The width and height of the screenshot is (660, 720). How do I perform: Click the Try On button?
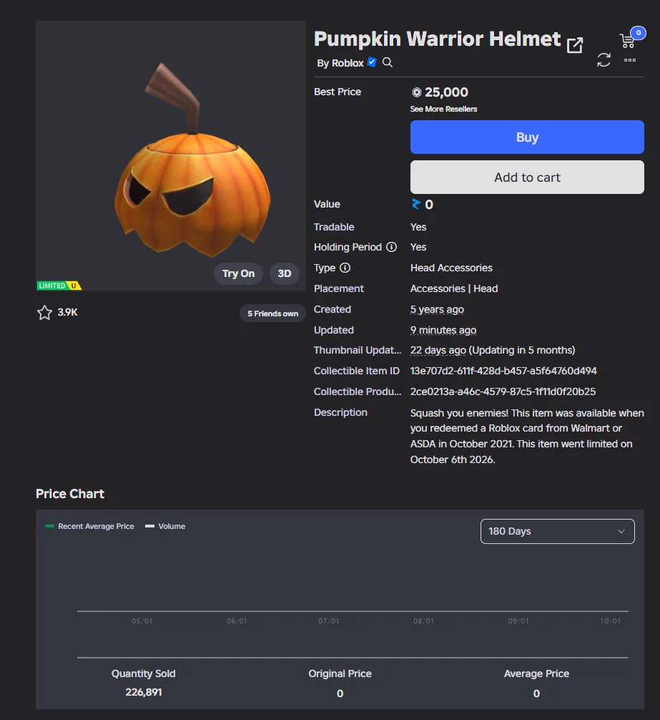tap(238, 273)
